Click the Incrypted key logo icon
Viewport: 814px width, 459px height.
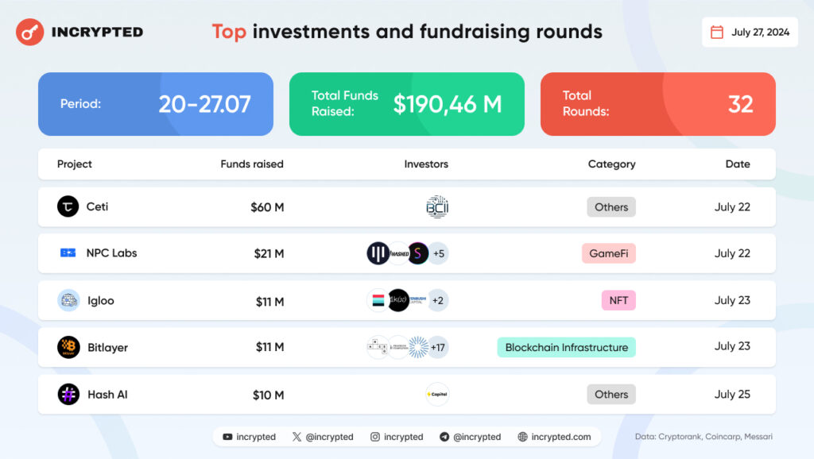30,33
